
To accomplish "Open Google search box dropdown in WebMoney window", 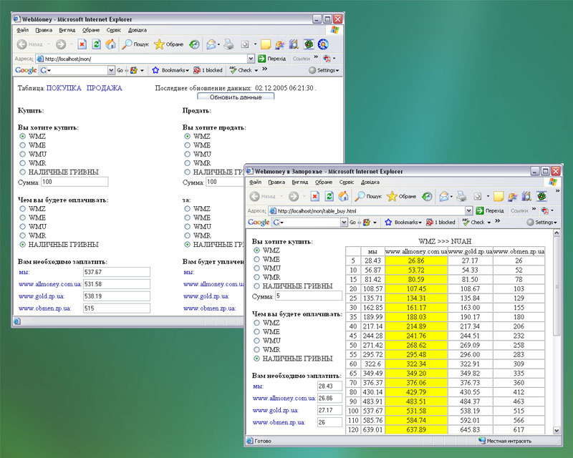I will click(x=111, y=70).
